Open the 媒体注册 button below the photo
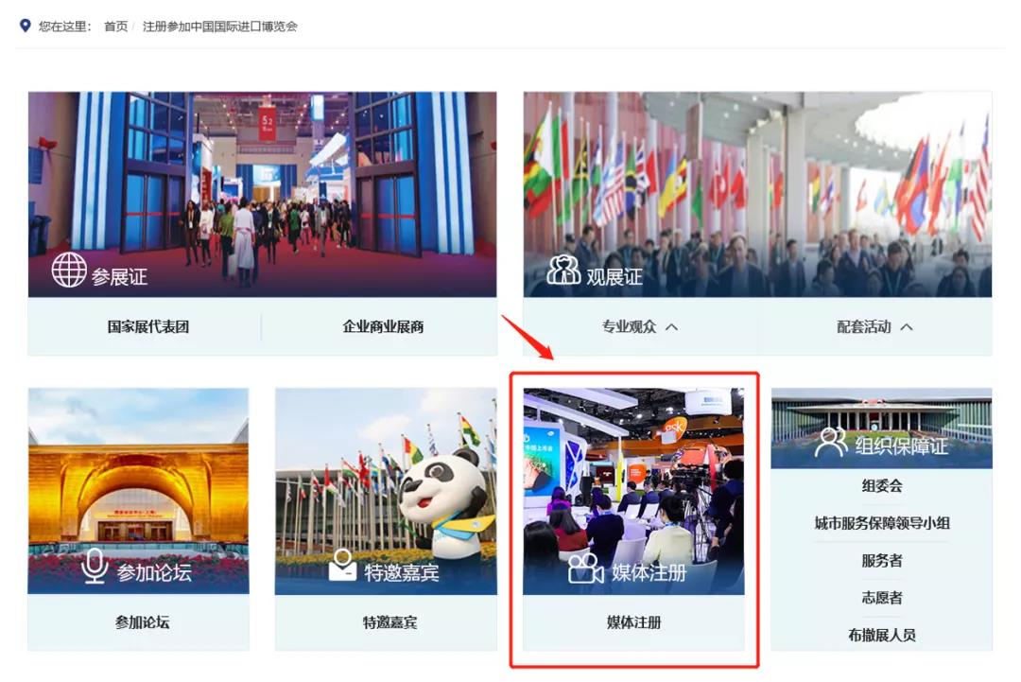The width and height of the screenshot is (1021, 682). 633,622
